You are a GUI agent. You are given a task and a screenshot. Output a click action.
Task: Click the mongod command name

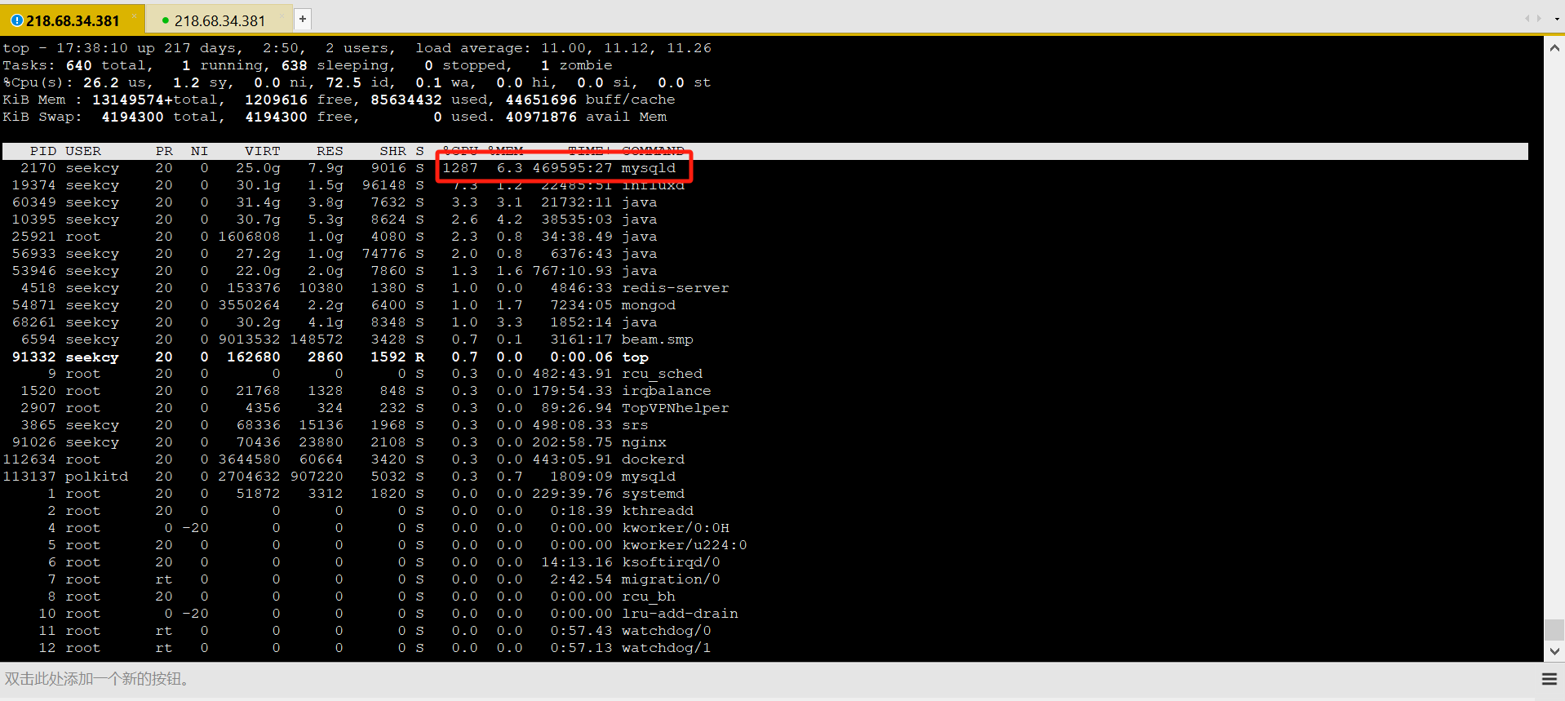click(649, 305)
